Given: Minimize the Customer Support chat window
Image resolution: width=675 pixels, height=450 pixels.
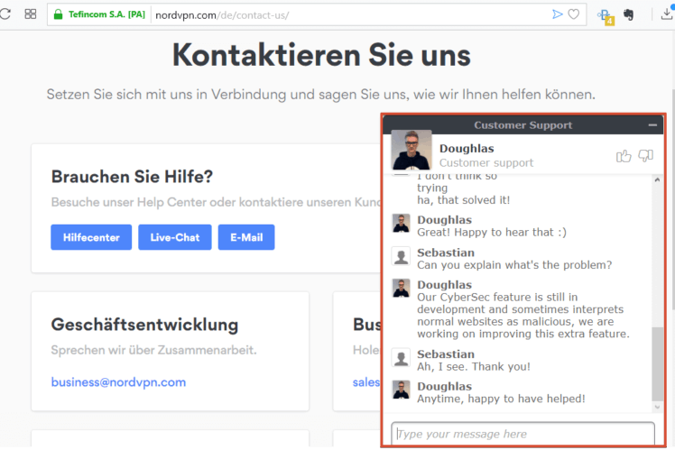Looking at the screenshot, I should [652, 125].
